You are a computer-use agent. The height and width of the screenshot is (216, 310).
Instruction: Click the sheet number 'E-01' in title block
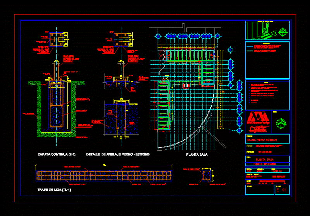[282, 190]
